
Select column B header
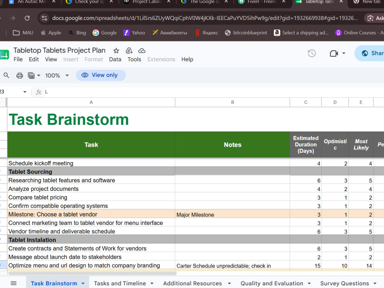click(x=232, y=103)
